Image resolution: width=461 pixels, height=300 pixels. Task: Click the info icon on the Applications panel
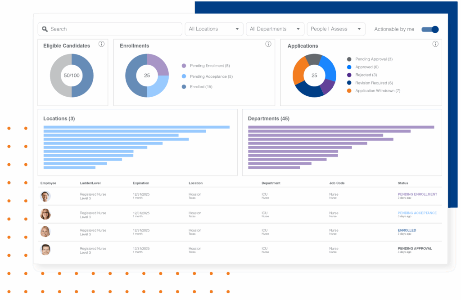[x=435, y=44]
